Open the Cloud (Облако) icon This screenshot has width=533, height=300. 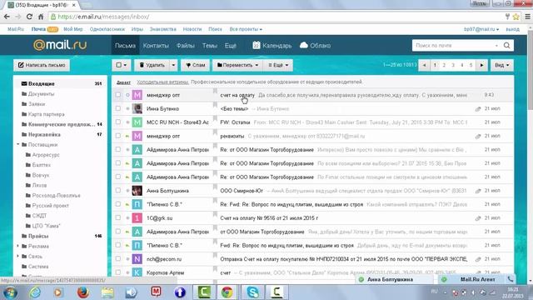(304, 45)
